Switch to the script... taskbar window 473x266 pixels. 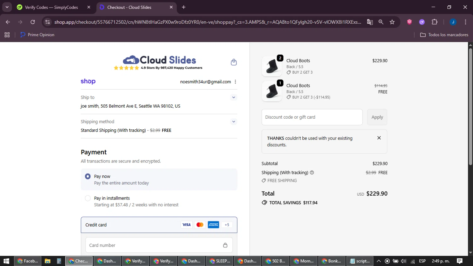click(360, 261)
